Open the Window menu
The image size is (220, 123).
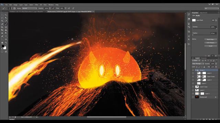point(51,5)
